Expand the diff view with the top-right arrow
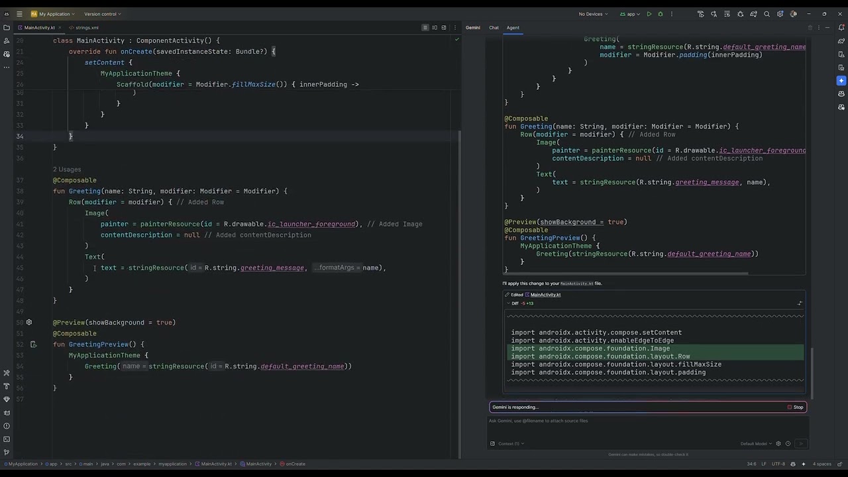Screen dimensions: 848x477 (800, 303)
